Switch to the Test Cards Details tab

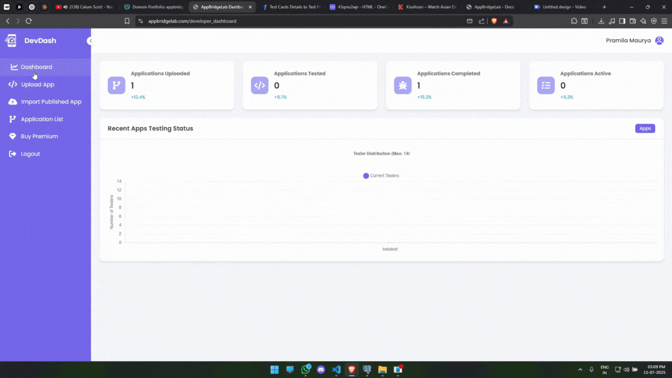point(292,7)
